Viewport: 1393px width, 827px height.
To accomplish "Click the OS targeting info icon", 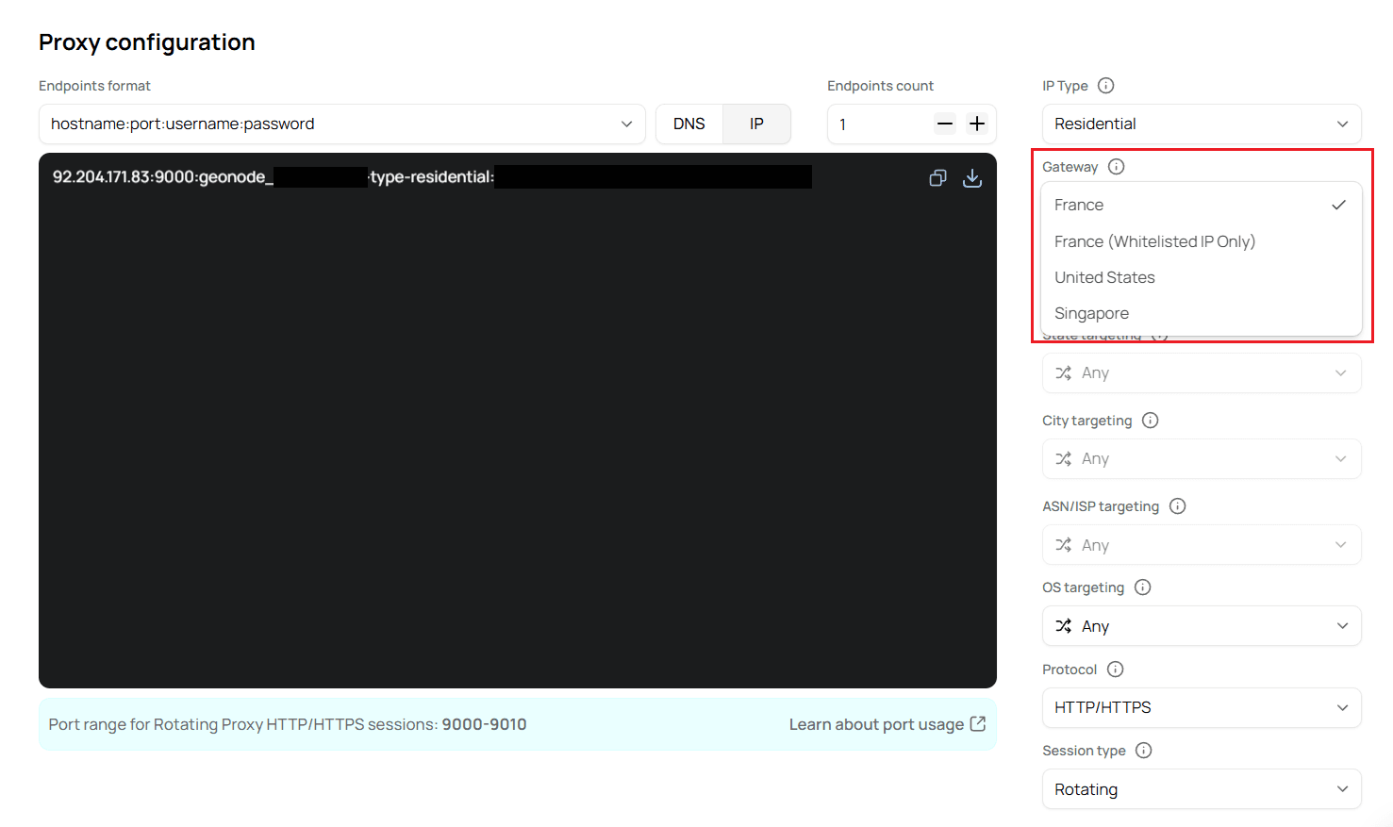I will coord(1142,587).
